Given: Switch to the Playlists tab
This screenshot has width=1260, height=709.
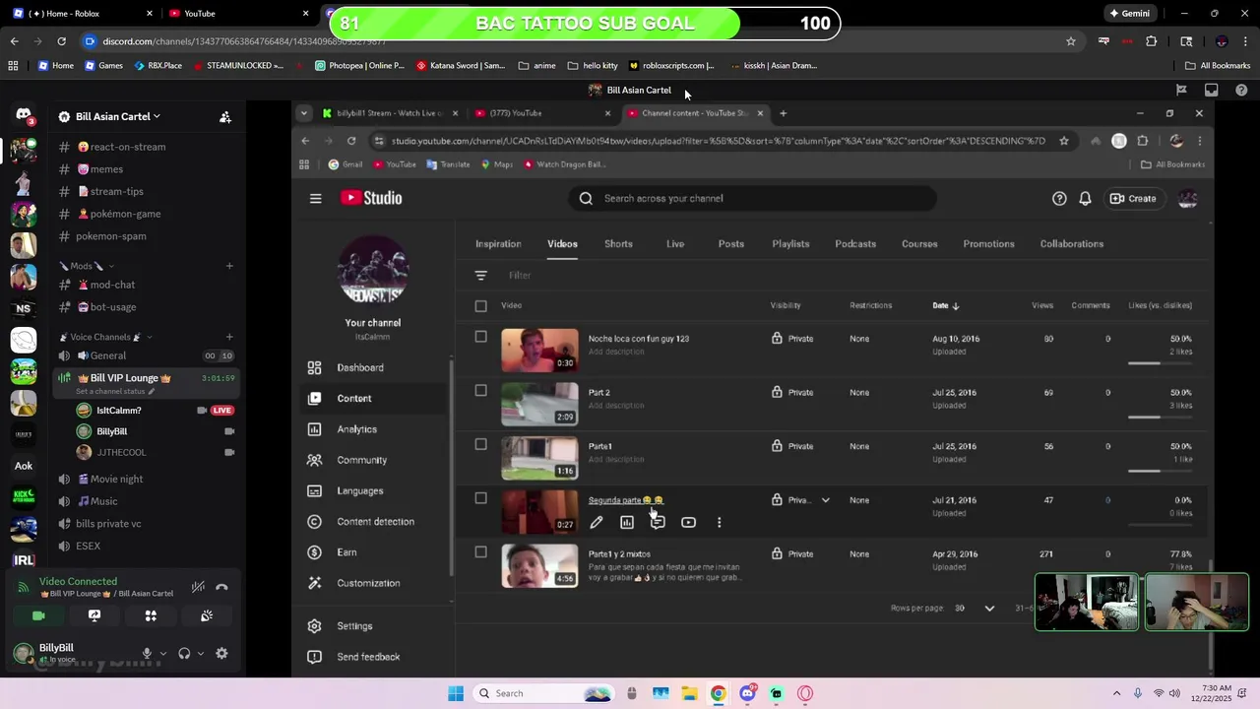Looking at the screenshot, I should pyautogui.click(x=790, y=244).
